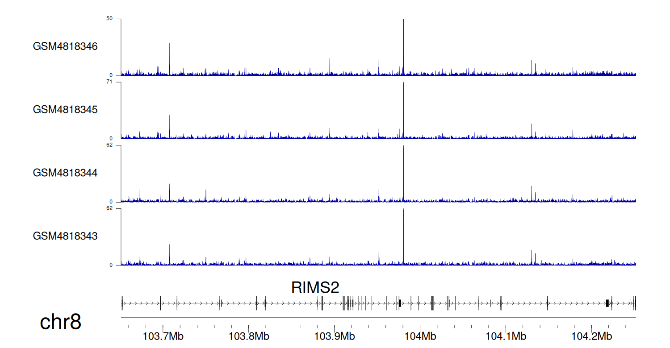Choose the GSM4818344 track name
The height and width of the screenshot is (348, 670).
click(65, 173)
